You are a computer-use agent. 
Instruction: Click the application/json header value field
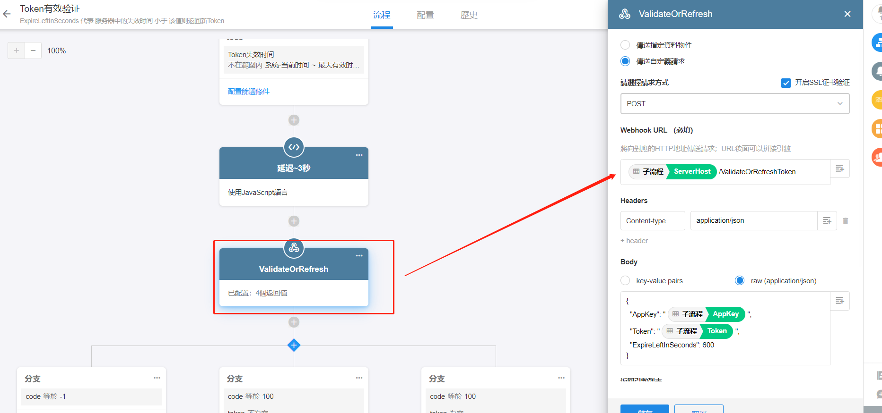754,221
